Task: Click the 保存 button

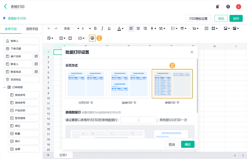Action: pyautogui.click(x=236, y=18)
